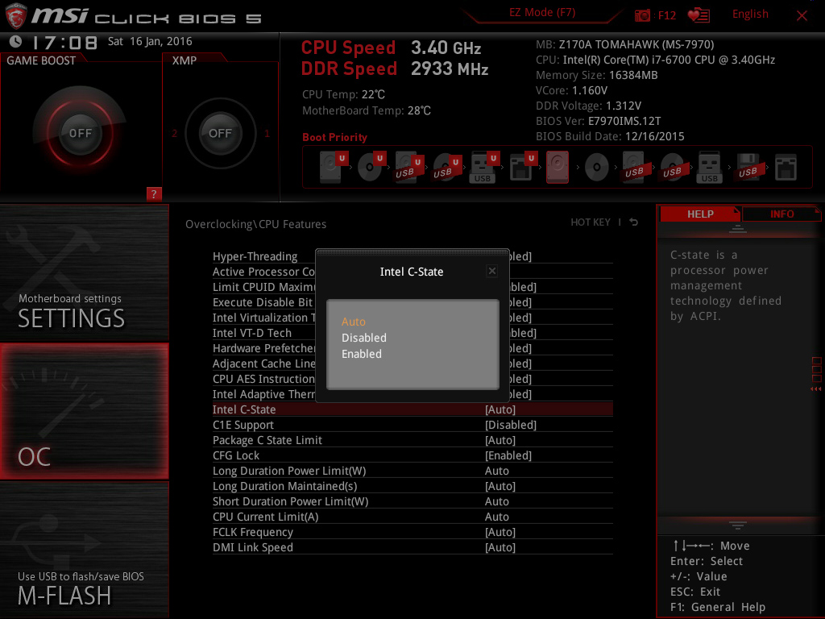Open the red question mark help icon
The image size is (825, 619).
154,193
